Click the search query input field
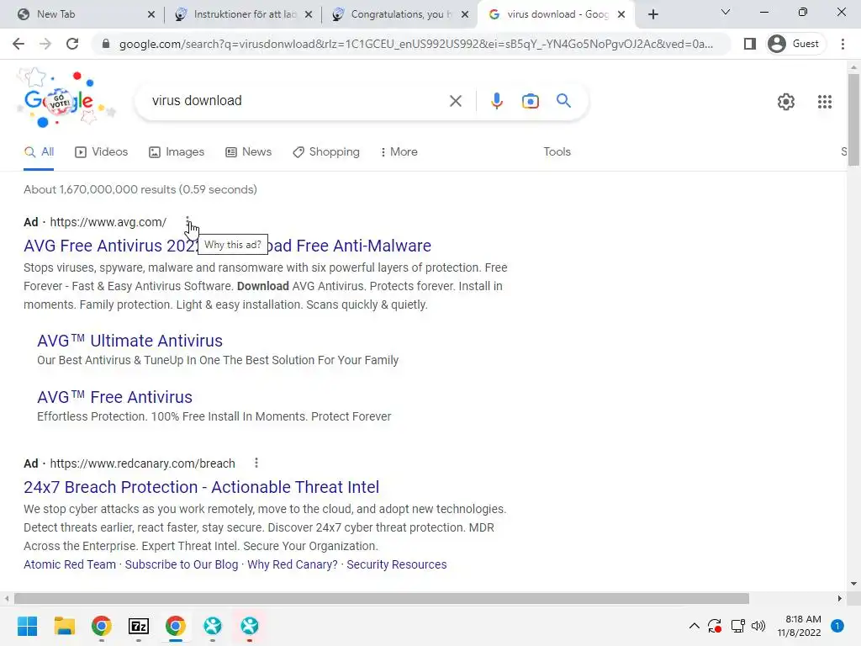Viewport: 861px width, 646px height. [297, 101]
